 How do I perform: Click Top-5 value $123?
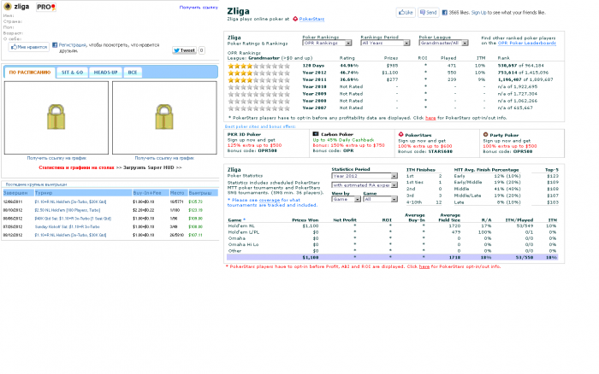(x=553, y=176)
